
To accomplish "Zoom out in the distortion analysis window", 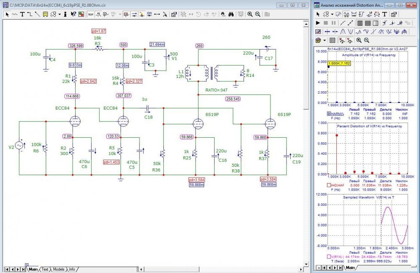I will tap(367, 40).
